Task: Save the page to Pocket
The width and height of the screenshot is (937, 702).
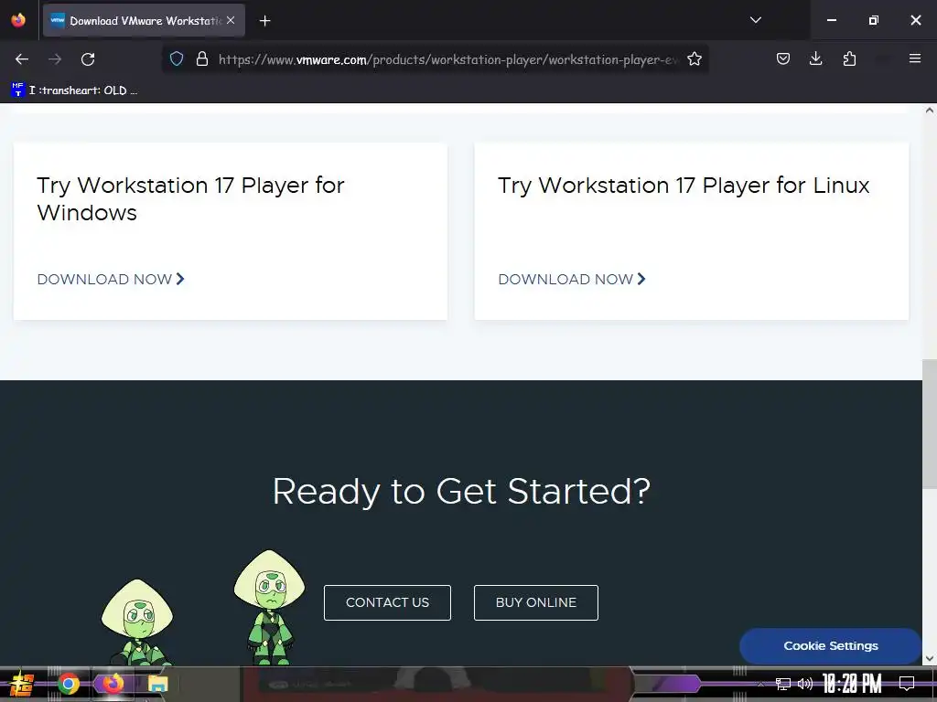Action: (x=783, y=58)
